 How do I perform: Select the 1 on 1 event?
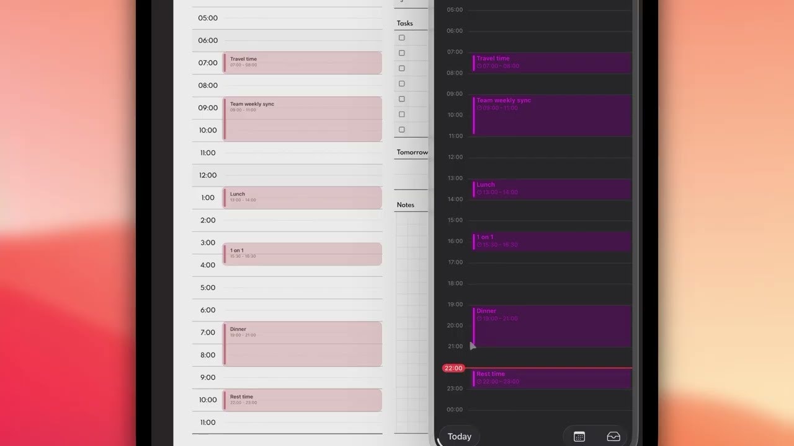(x=551, y=241)
